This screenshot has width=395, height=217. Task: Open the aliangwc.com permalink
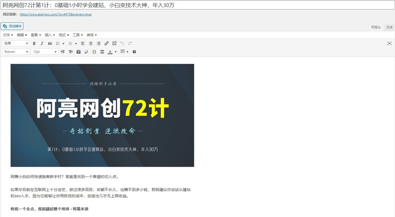(x=55, y=14)
